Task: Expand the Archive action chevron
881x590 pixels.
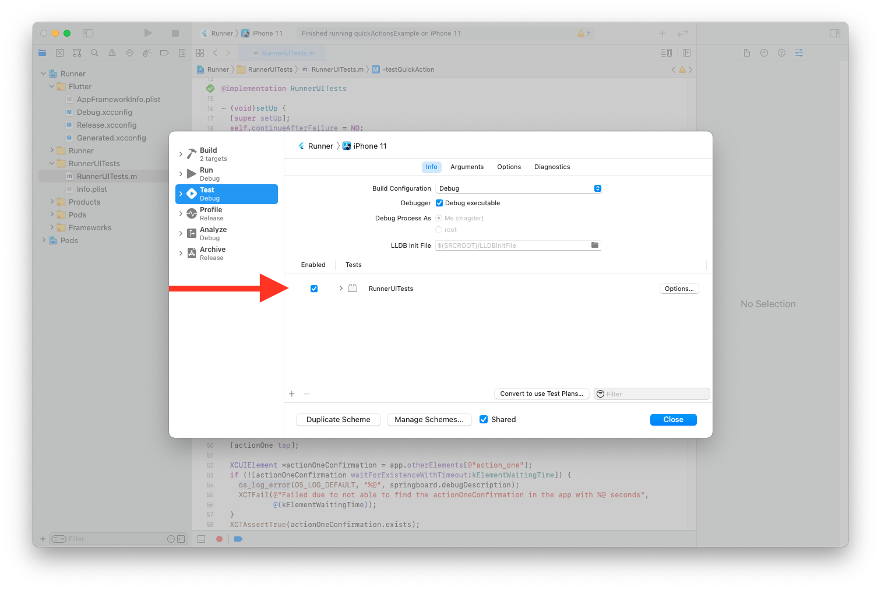Action: point(181,254)
